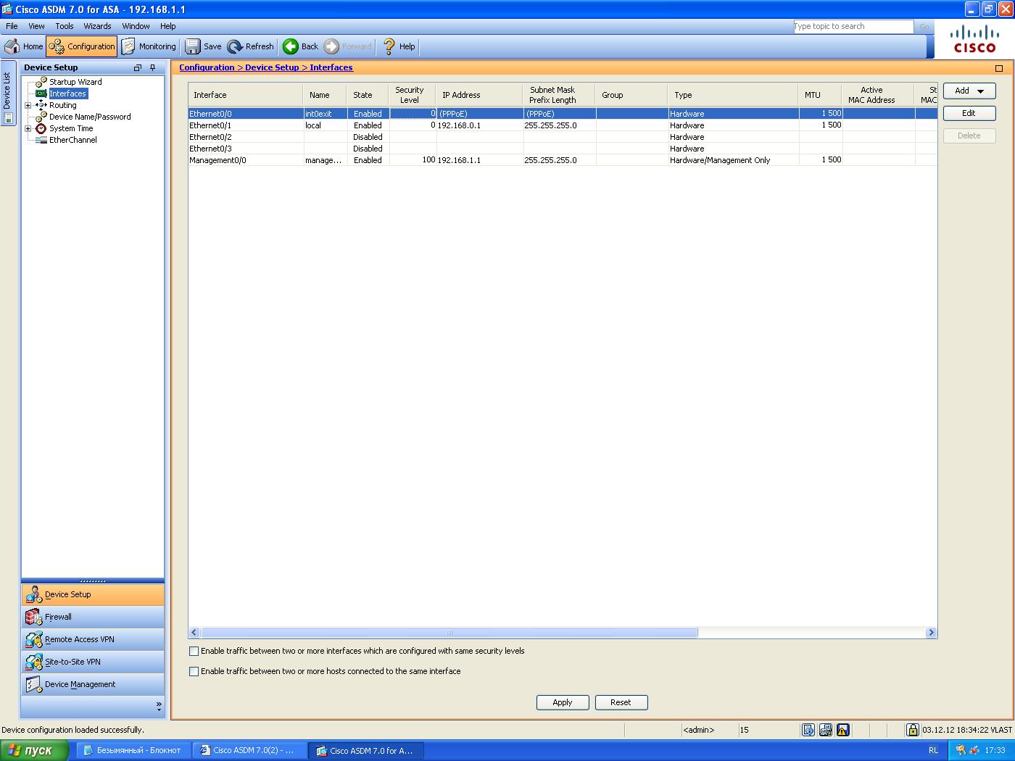Navigate Back in ASDM
Viewport: 1015px width, 761px height.
click(x=301, y=46)
